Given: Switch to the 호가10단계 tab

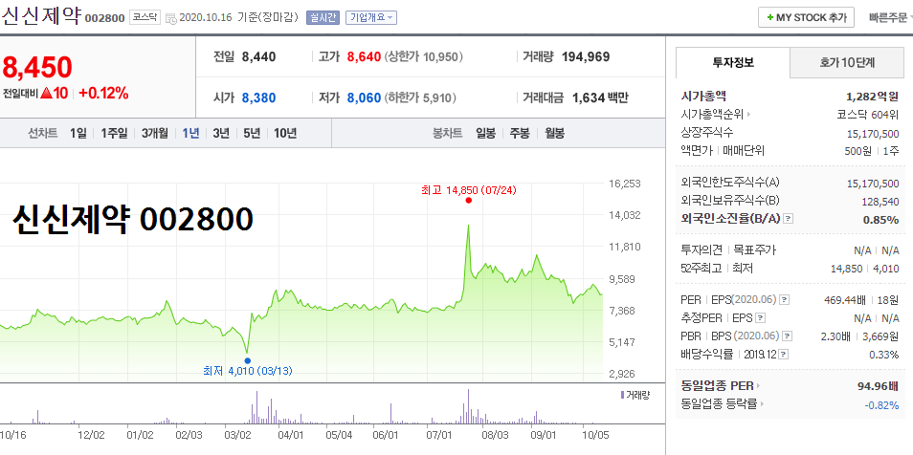Looking at the screenshot, I should 847,62.
